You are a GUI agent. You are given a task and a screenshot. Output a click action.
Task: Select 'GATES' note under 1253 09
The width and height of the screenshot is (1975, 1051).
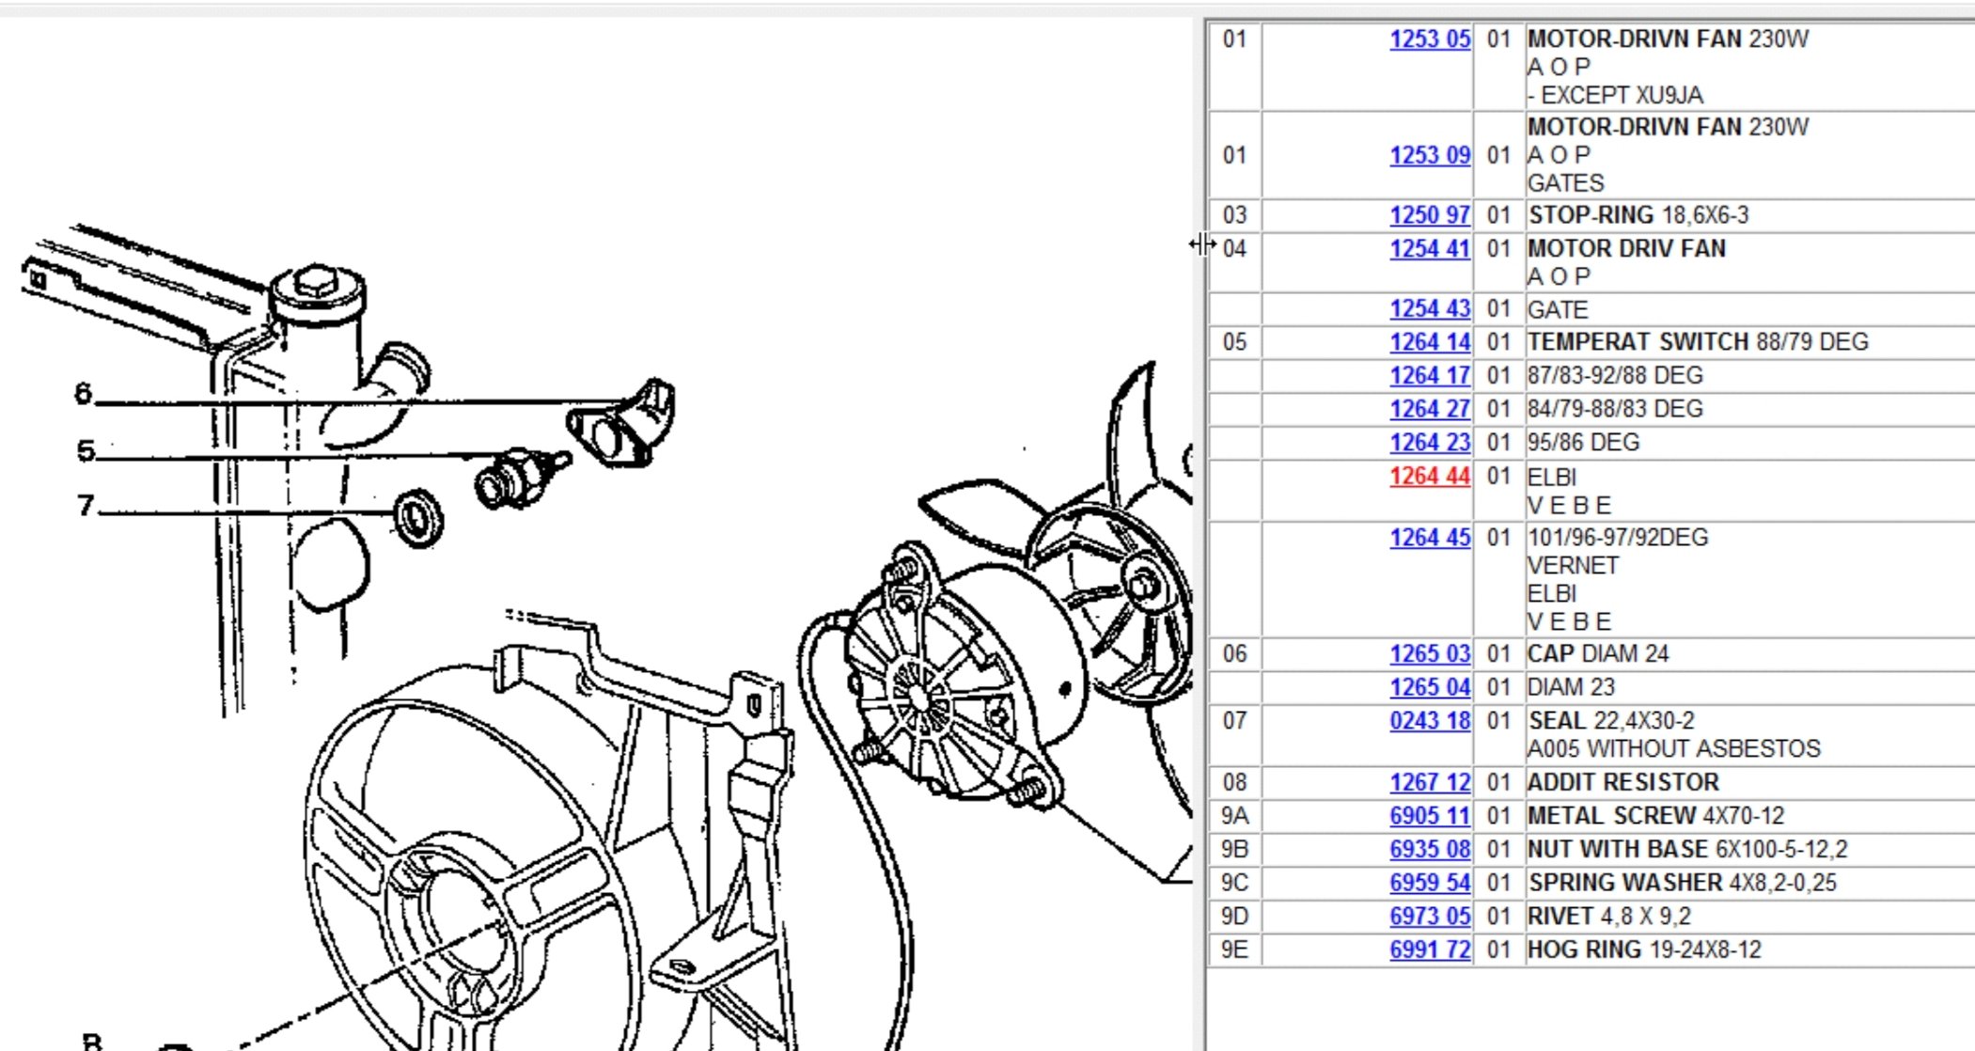click(1566, 183)
